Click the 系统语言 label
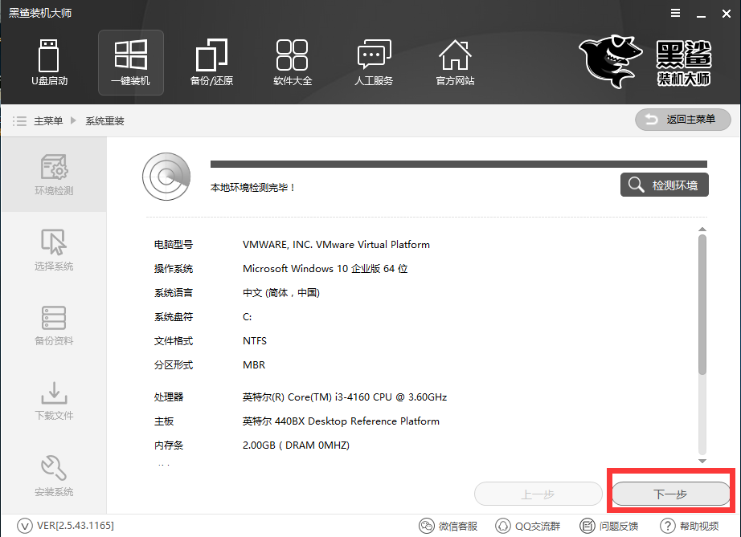The image size is (741, 537). [x=174, y=292]
